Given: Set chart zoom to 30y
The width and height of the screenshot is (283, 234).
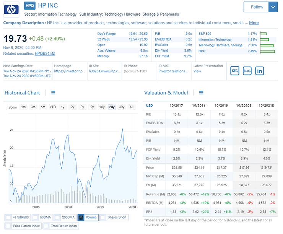Looking at the screenshot, I should coord(122,107).
